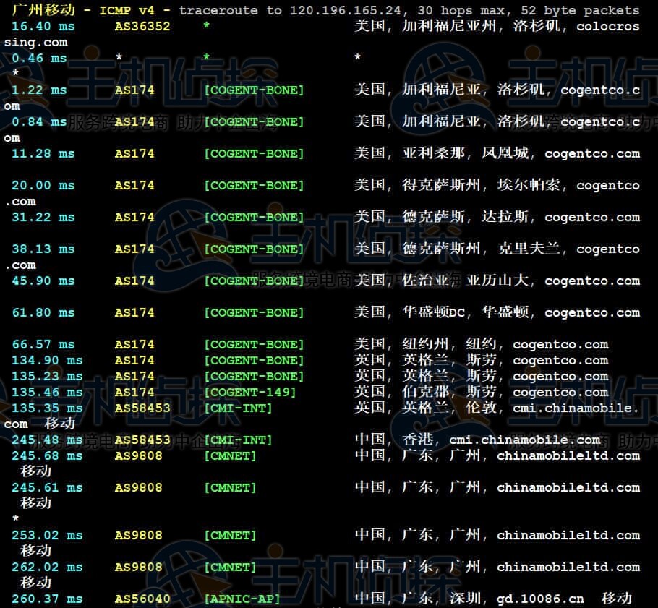Click the header IP 120.196.165.24
The width and height of the screenshot is (658, 608).
pyautogui.click(x=346, y=11)
